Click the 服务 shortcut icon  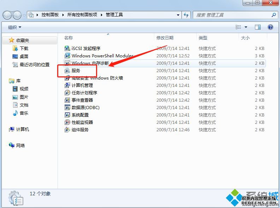pyautogui.click(x=67, y=70)
